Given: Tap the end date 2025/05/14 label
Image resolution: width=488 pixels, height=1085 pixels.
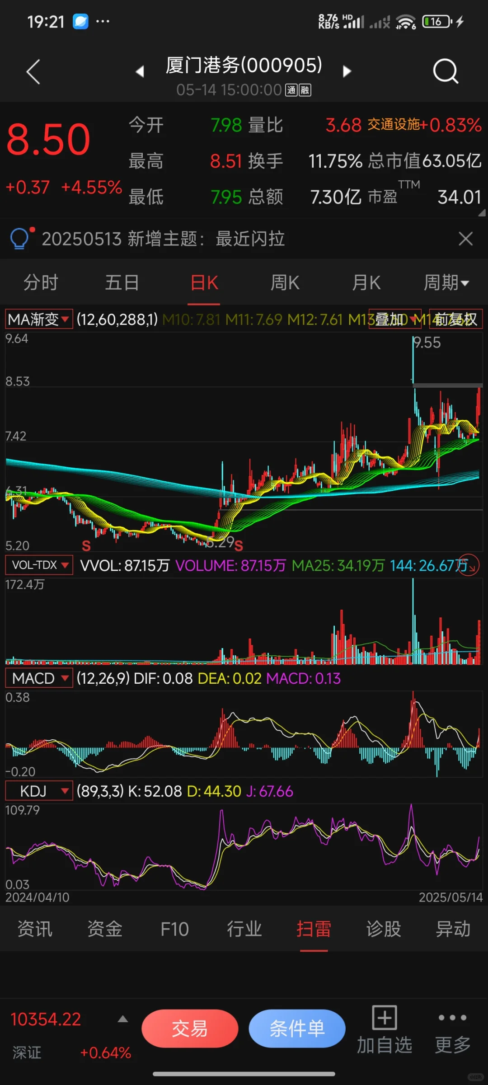Looking at the screenshot, I should pyautogui.click(x=450, y=897).
